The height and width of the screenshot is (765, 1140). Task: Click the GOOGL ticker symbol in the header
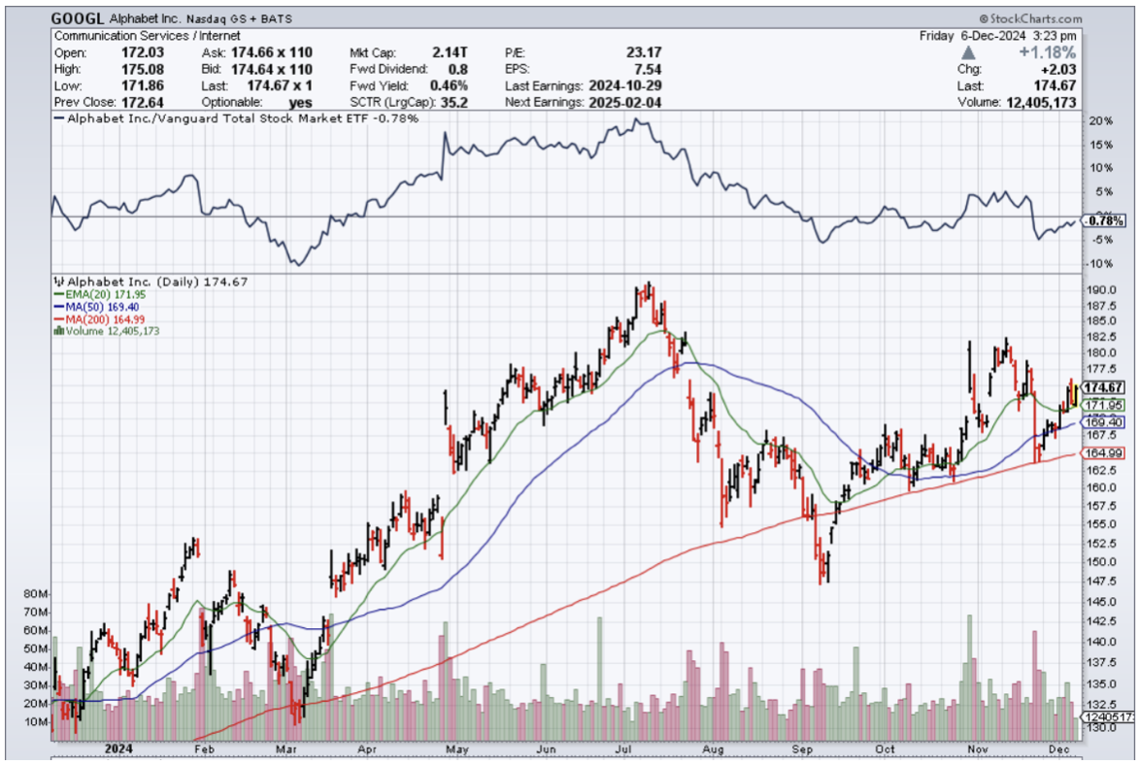80,18
